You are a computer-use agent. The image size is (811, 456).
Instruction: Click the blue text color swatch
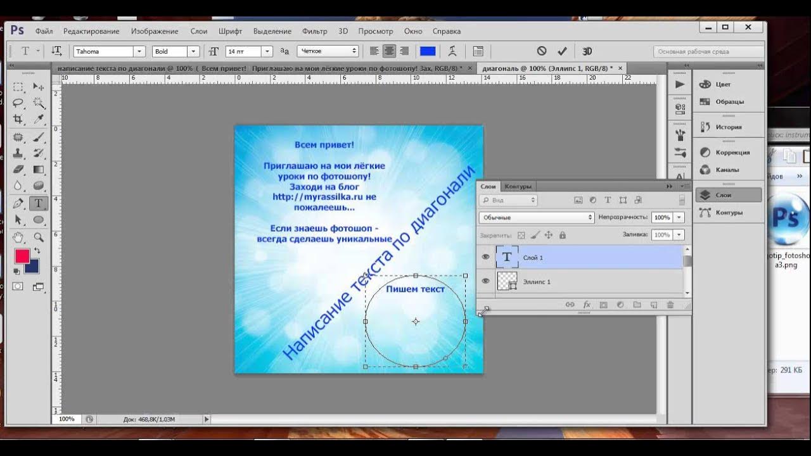pyautogui.click(x=428, y=51)
